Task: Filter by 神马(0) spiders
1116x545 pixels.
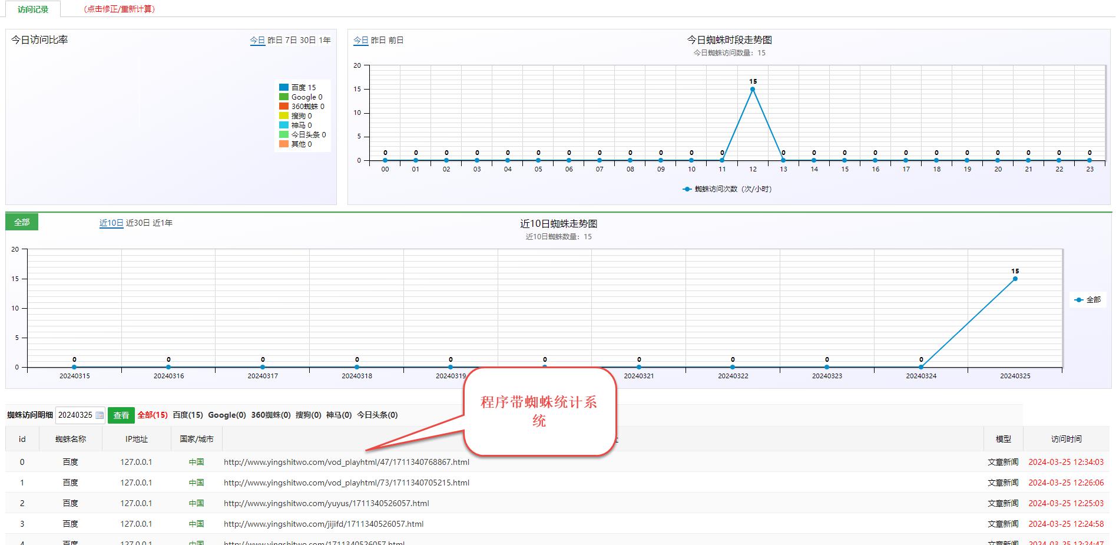Action: [339, 415]
